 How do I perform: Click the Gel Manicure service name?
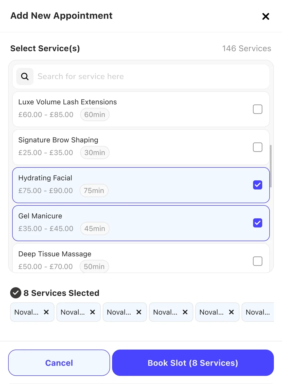click(40, 216)
